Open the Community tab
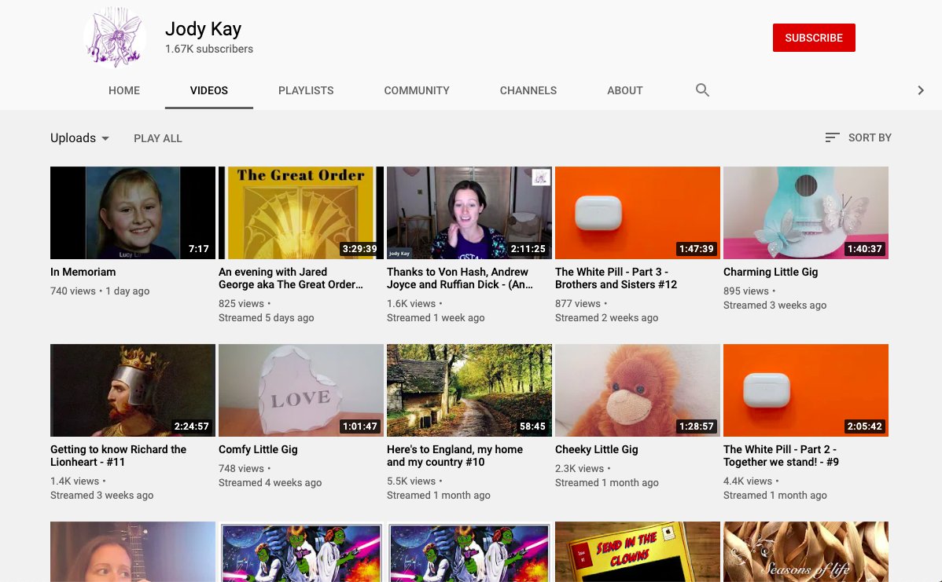Screen dimensions: 942x582 tap(417, 90)
